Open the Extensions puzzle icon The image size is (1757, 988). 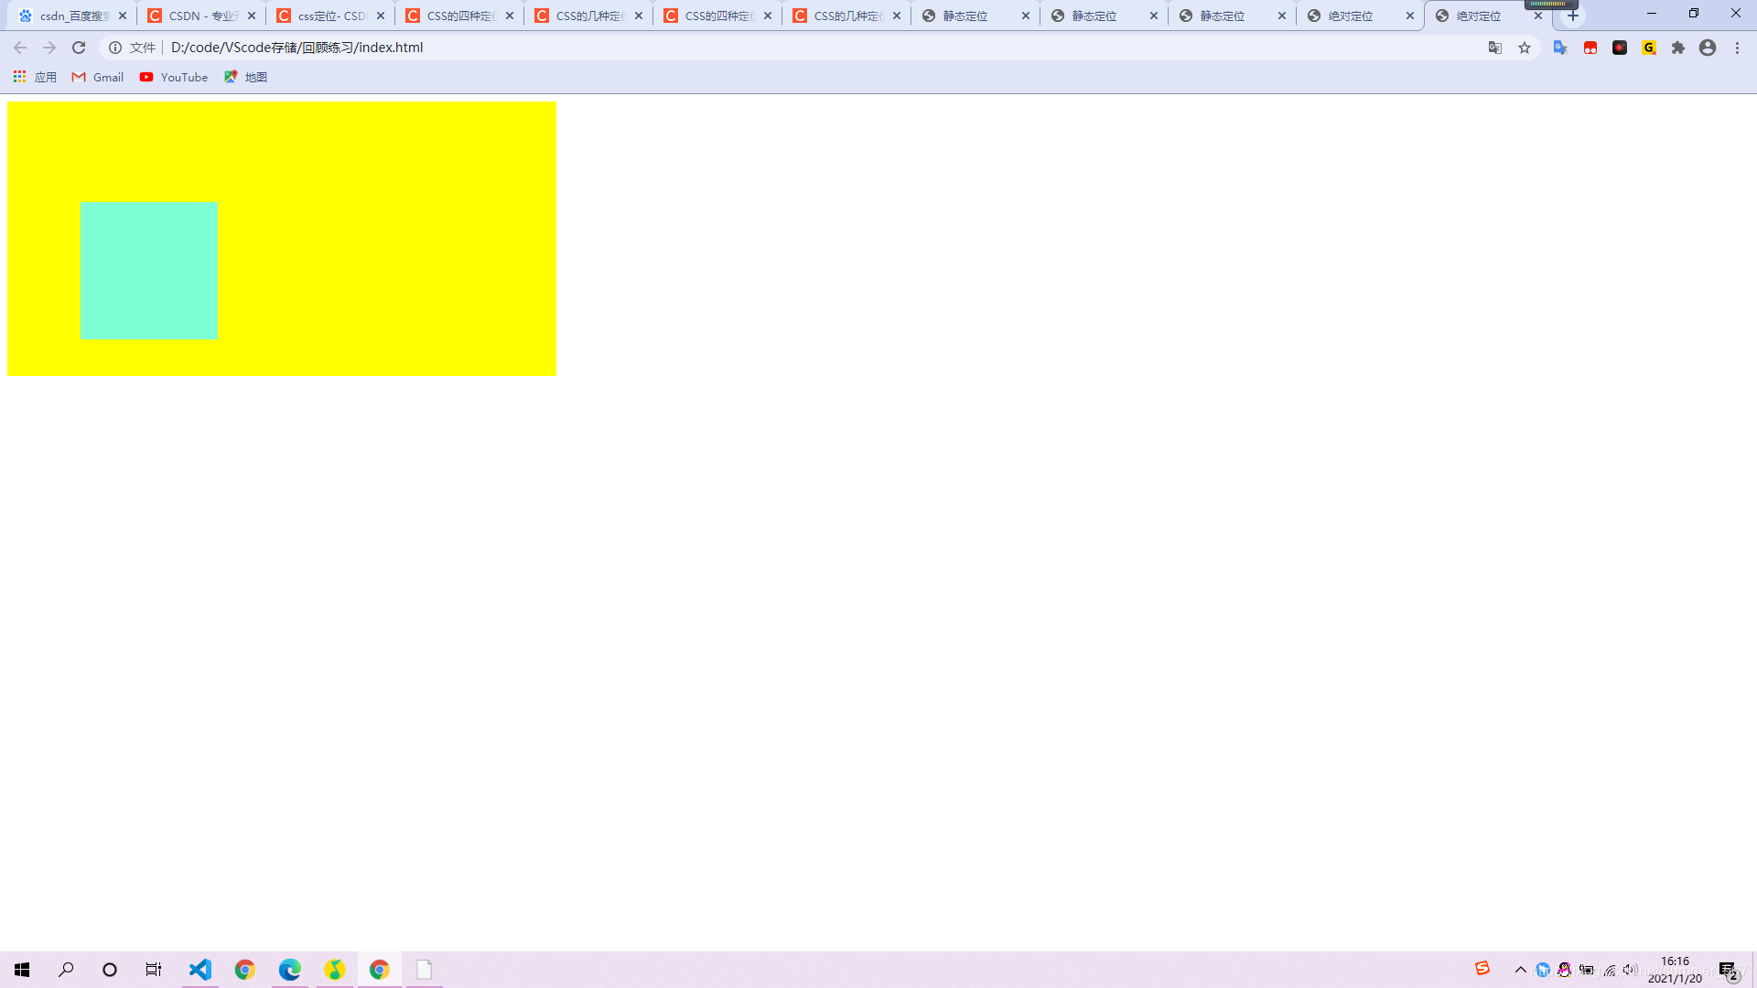[x=1678, y=48]
